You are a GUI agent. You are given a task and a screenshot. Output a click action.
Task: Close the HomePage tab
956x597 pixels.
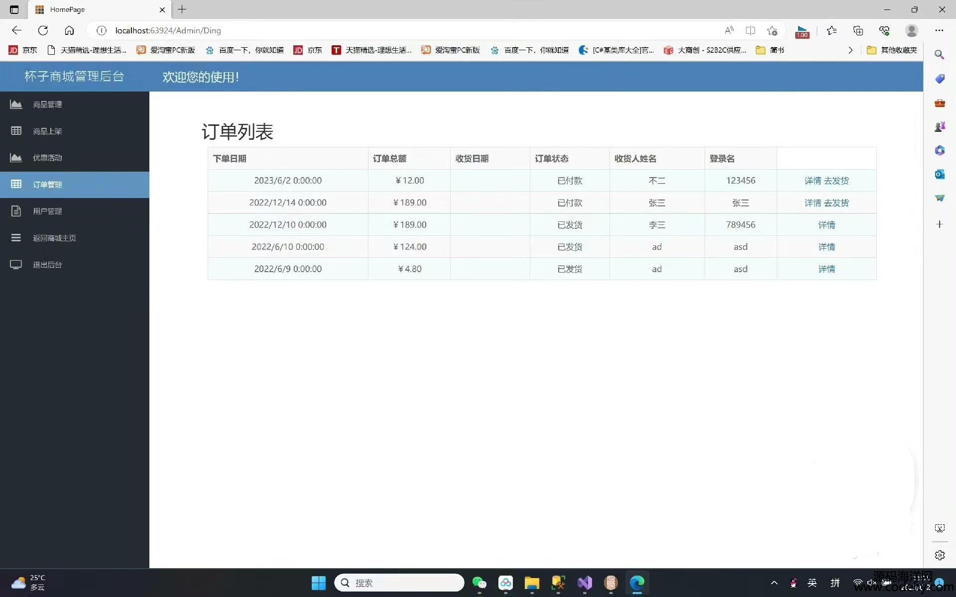click(x=162, y=9)
